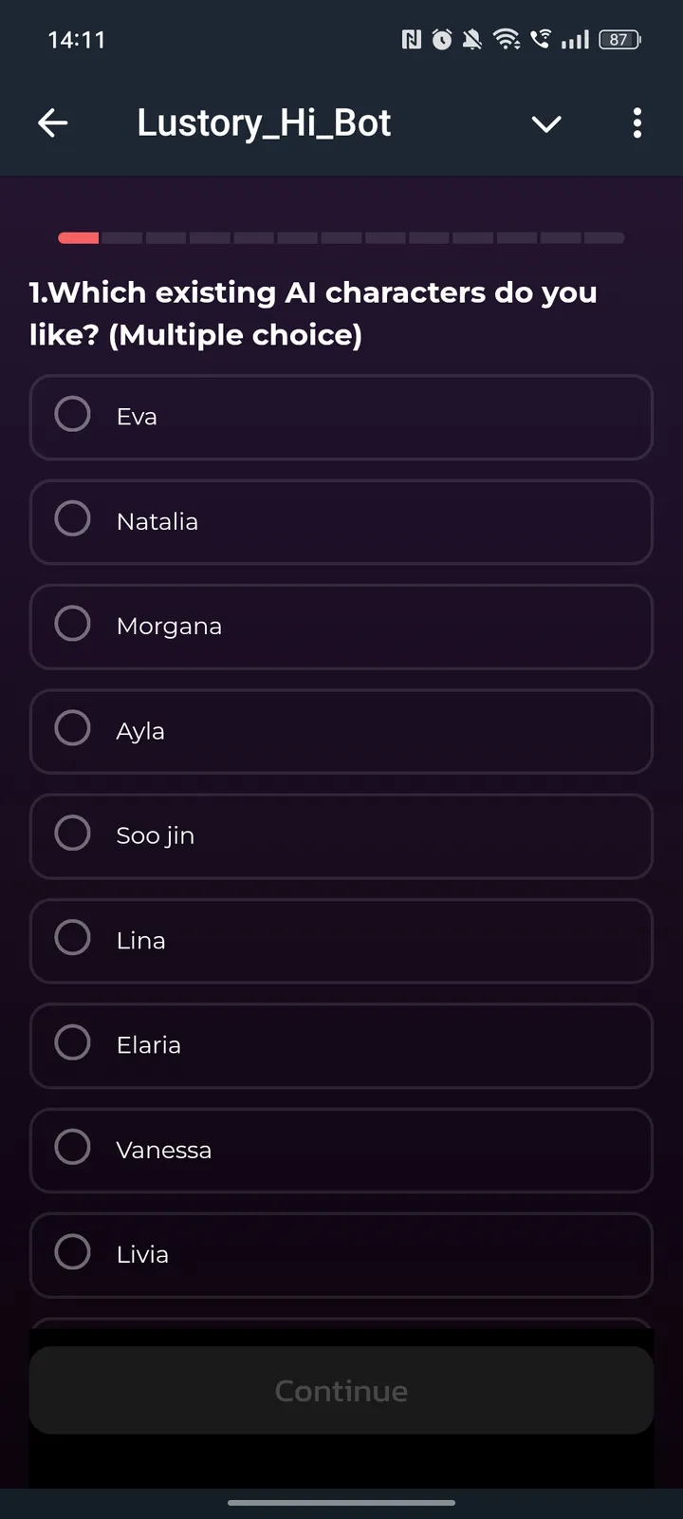Click the red progress bar segment

[79, 237]
